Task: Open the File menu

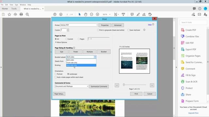Action: [x=2, y=5]
